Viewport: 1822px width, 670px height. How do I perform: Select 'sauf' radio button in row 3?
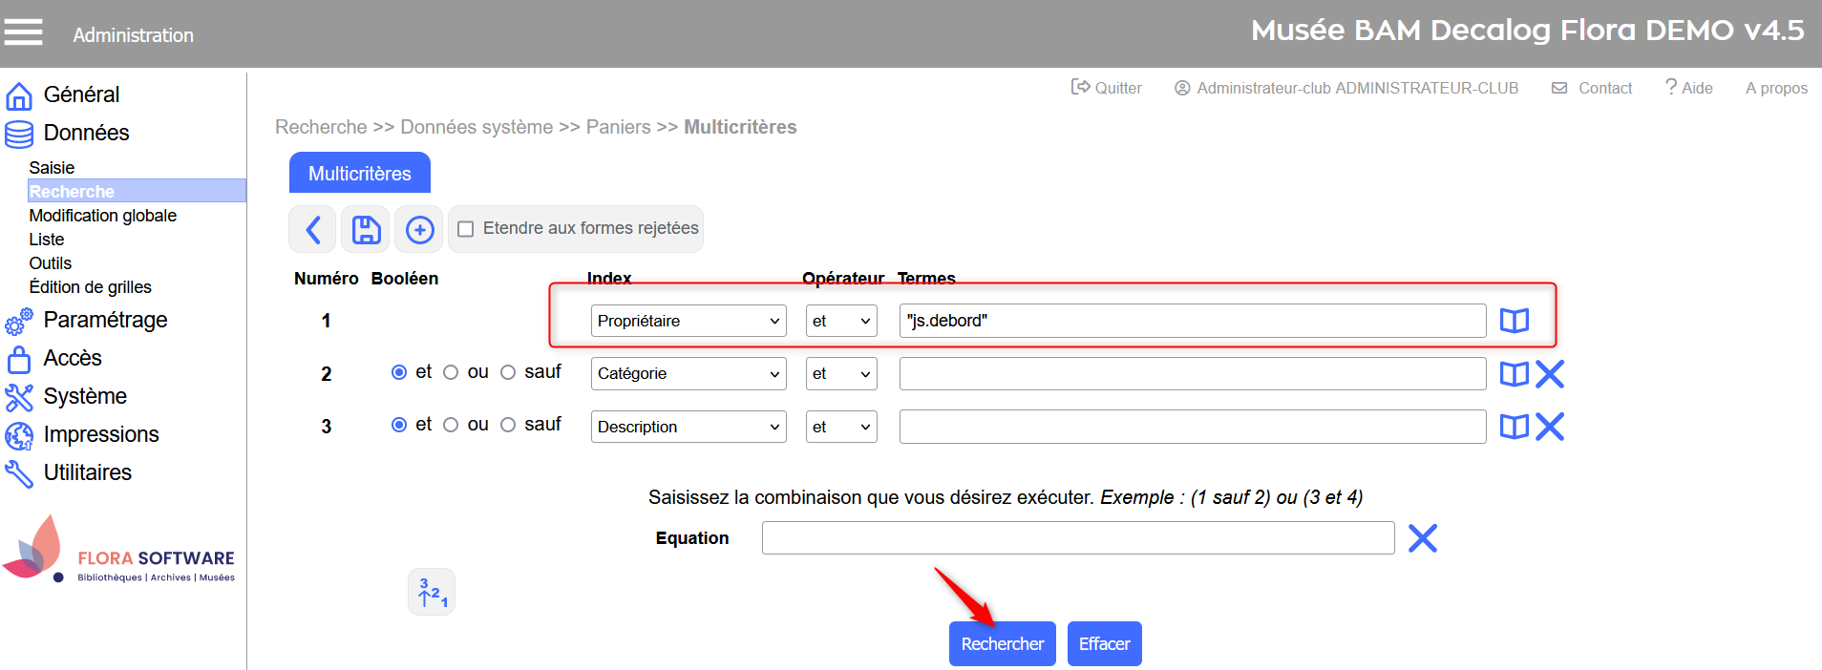508,425
